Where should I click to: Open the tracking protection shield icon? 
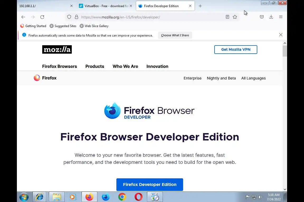click(69, 17)
